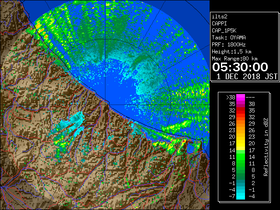280x210 pixels.
Task: Click the orange legend swatch beside 26
Action: [241, 124]
